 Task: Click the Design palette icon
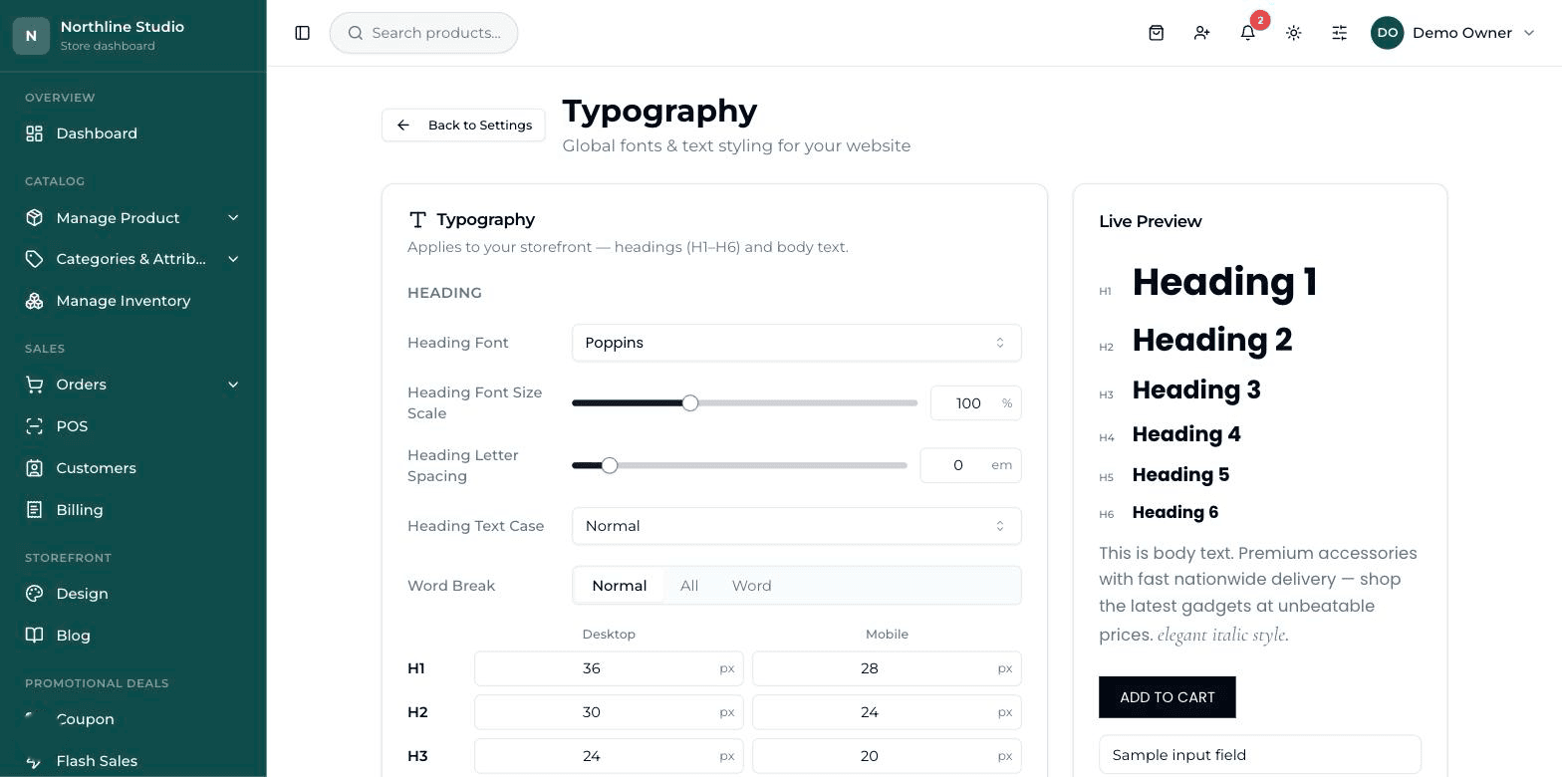35,594
